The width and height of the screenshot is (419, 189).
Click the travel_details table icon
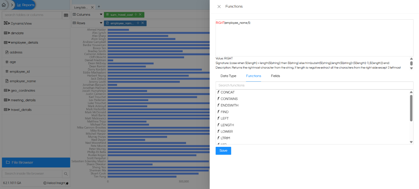point(5,110)
